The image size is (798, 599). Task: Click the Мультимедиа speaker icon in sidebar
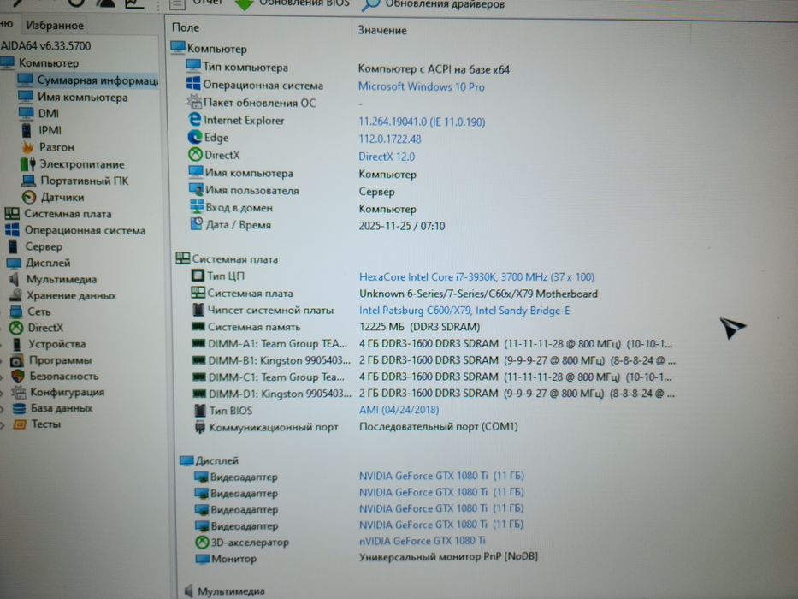pos(15,279)
